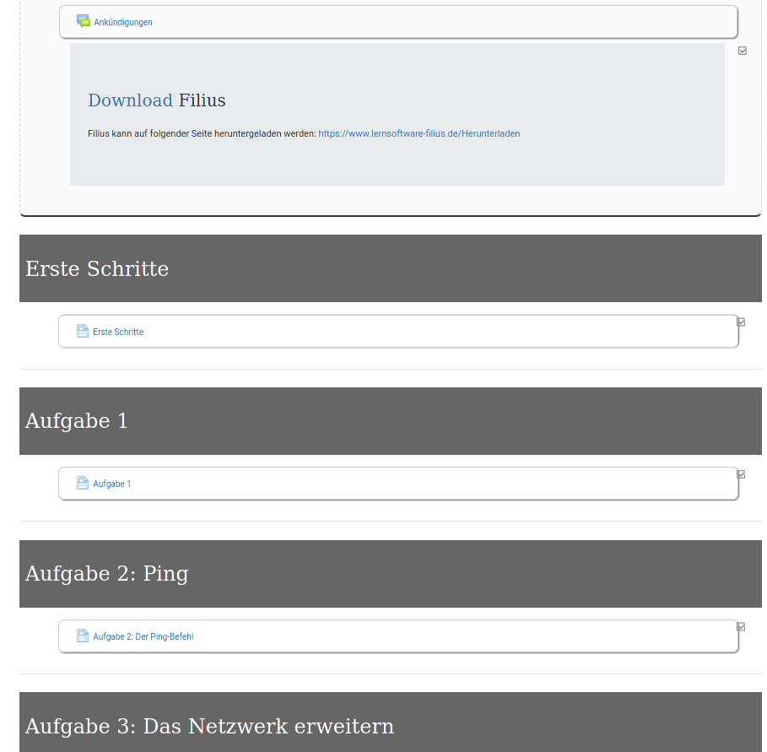Click the Filius word in the heading
Viewport: 767px width, 752px height.
coord(203,100)
